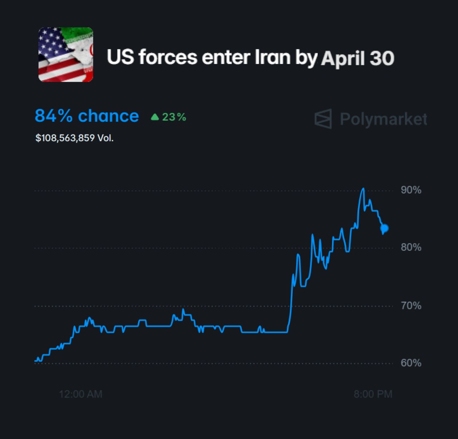Click the Polymarket wordmark text
The width and height of the screenshot is (458, 439).
[x=383, y=119]
